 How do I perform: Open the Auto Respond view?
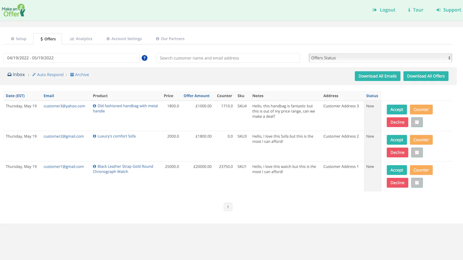pyautogui.click(x=48, y=75)
